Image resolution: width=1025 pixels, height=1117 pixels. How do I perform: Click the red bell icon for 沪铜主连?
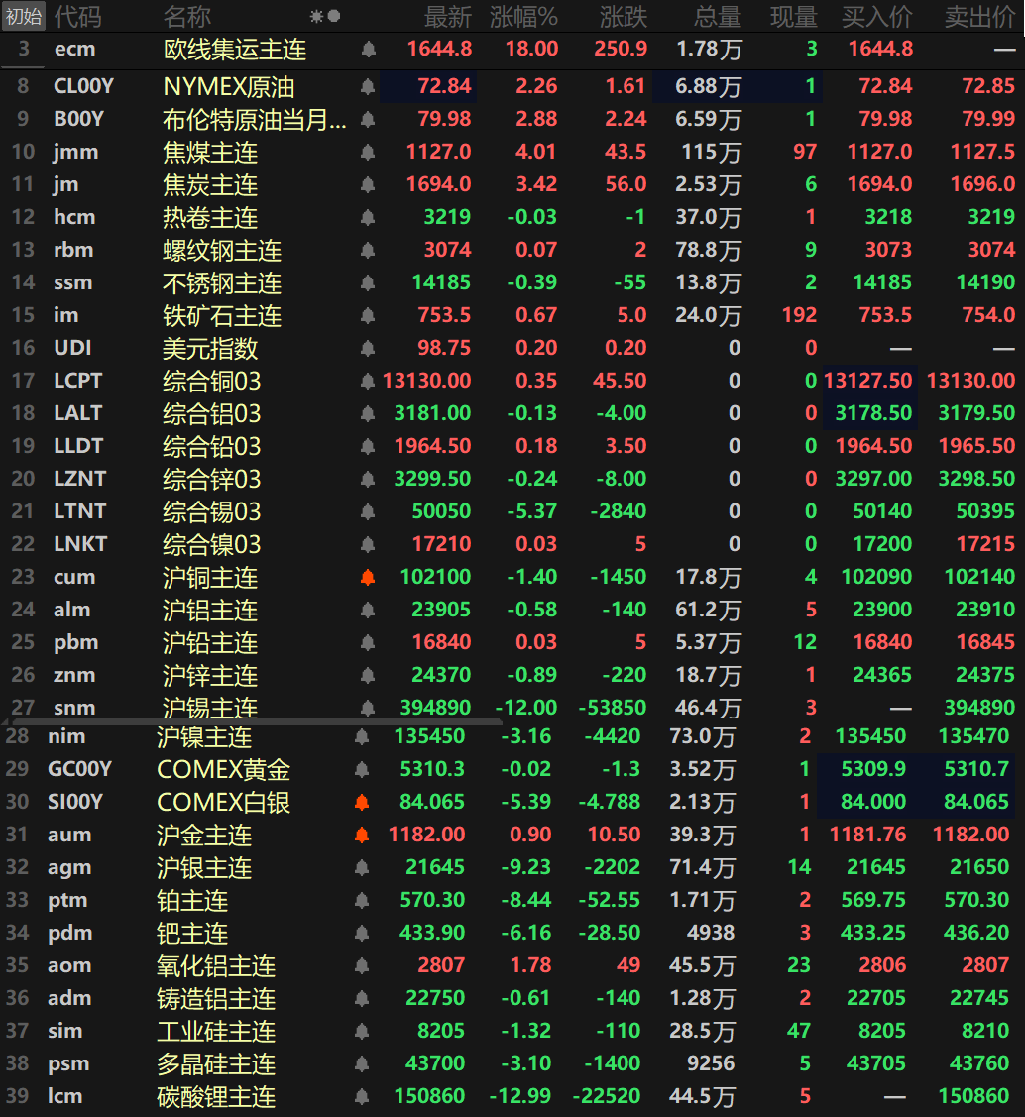click(x=368, y=577)
